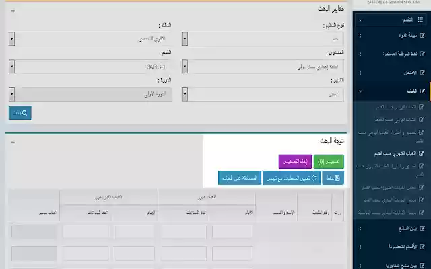The height and width of the screenshot is (269, 431).
Task: Select الغياب الشهري حسب القسم submenu item
Action: click(x=399, y=154)
